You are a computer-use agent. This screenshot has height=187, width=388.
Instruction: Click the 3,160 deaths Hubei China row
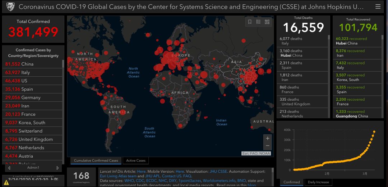coord(302,53)
